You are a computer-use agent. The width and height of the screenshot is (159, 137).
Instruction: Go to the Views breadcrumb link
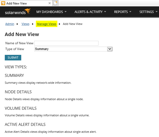click(x=25, y=24)
